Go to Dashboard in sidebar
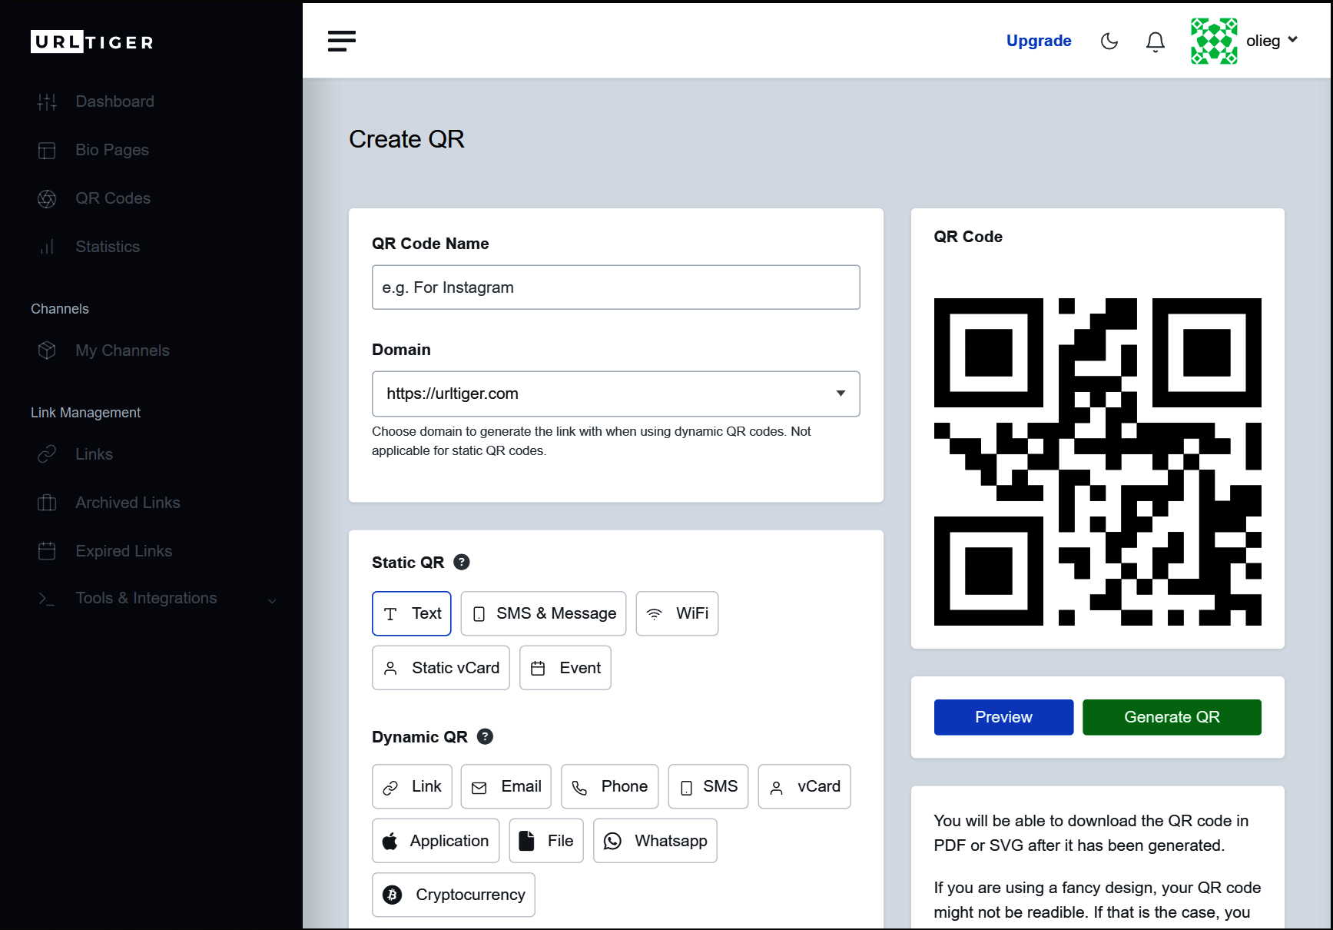 point(114,101)
